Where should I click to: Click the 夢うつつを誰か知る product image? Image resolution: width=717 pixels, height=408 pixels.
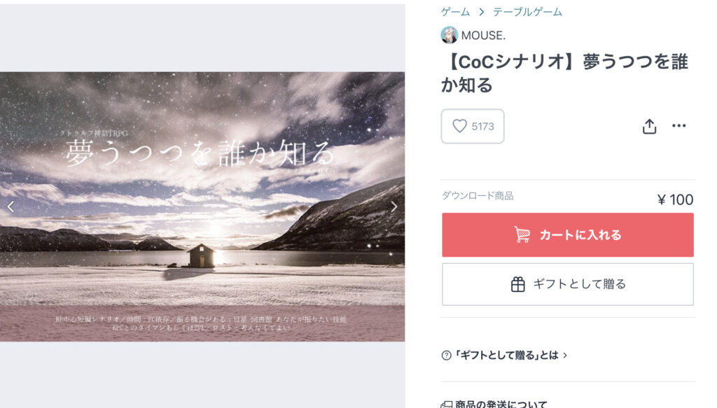pyautogui.click(x=202, y=206)
